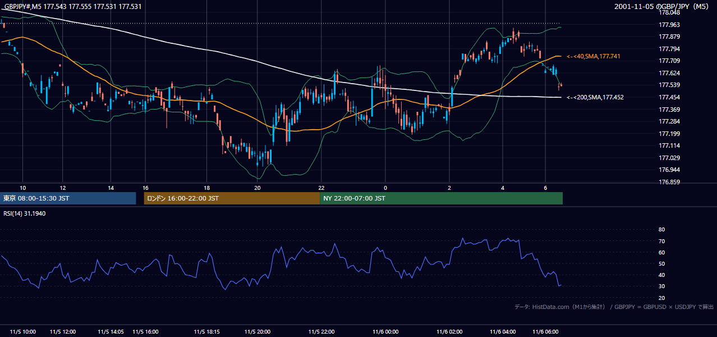Image resolution: width=717 pixels, height=337 pixels.
Task: Click the 11/6 04:00 bottom time label
Action: coord(503,331)
